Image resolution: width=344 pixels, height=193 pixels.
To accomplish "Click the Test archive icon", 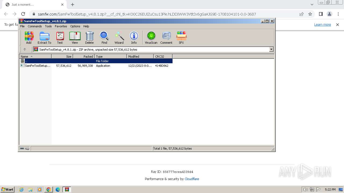I will (60, 38).
